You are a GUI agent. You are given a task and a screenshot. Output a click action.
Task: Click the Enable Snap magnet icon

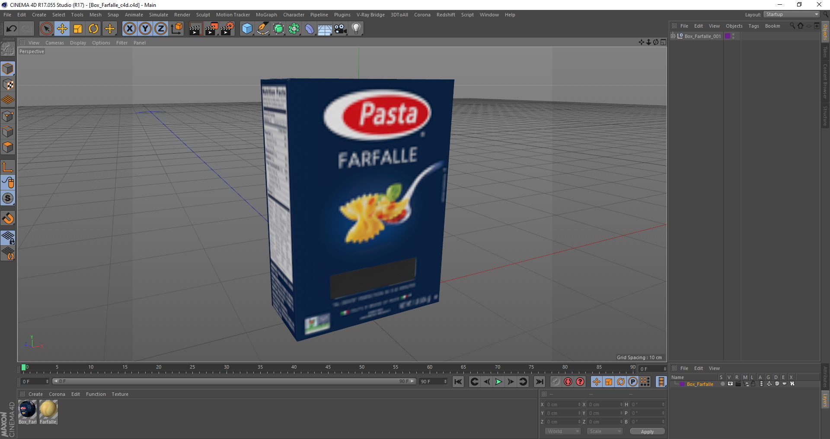(x=8, y=218)
